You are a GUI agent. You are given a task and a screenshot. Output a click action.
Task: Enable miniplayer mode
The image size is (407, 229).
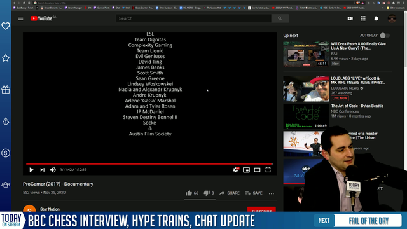click(246, 170)
